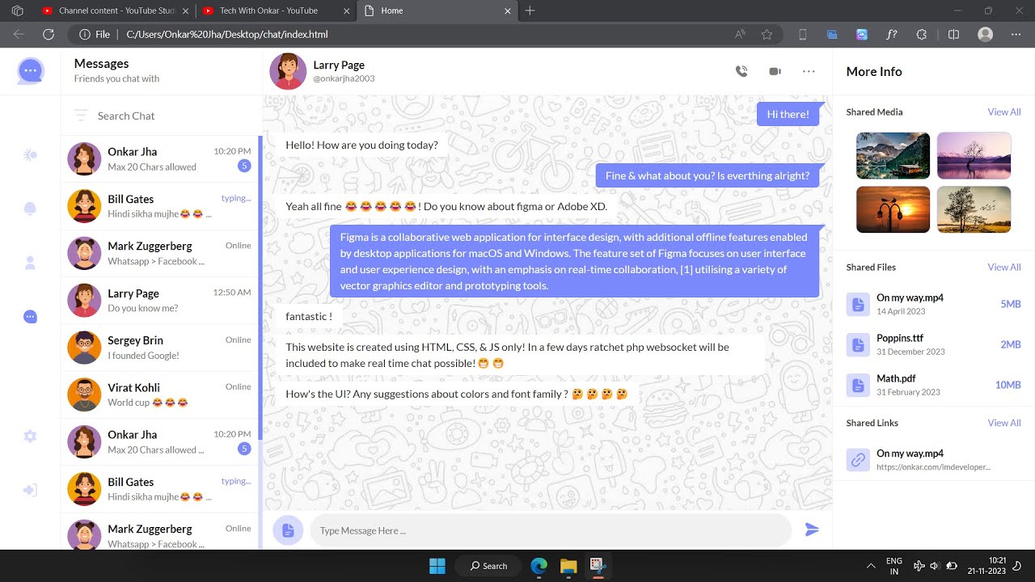Click taskbar Search box
1035x582 pixels.
[488, 565]
